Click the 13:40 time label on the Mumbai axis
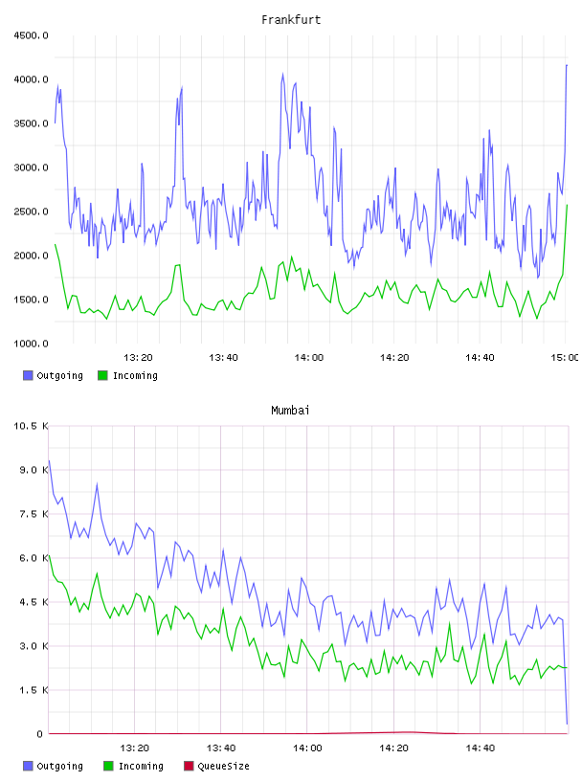The width and height of the screenshot is (582, 781). 221,748
